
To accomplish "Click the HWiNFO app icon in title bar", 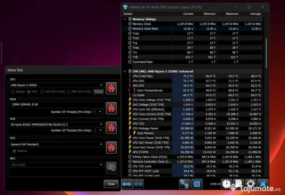I will click(x=125, y=7).
